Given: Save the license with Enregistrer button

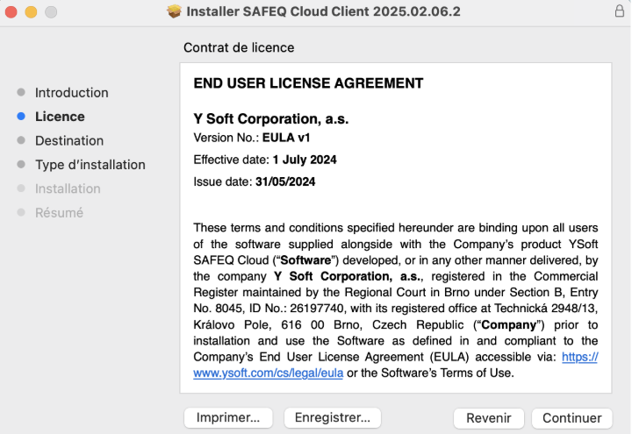Looking at the screenshot, I should (x=333, y=417).
